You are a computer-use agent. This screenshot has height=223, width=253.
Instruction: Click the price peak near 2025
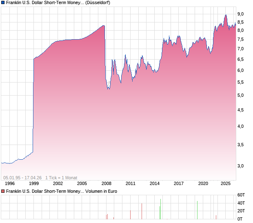click(226, 15)
